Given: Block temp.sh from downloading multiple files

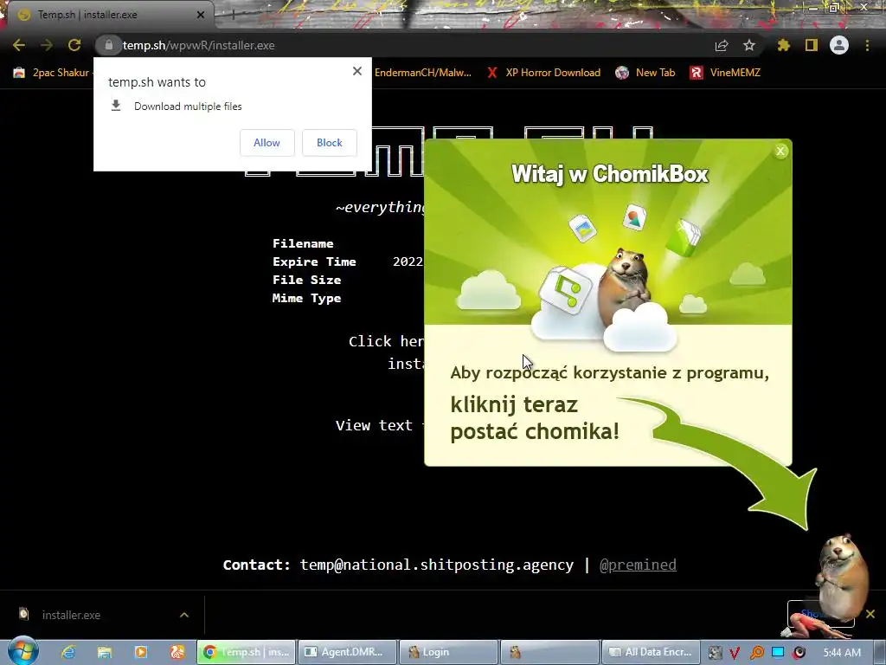Looking at the screenshot, I should pyautogui.click(x=330, y=143).
